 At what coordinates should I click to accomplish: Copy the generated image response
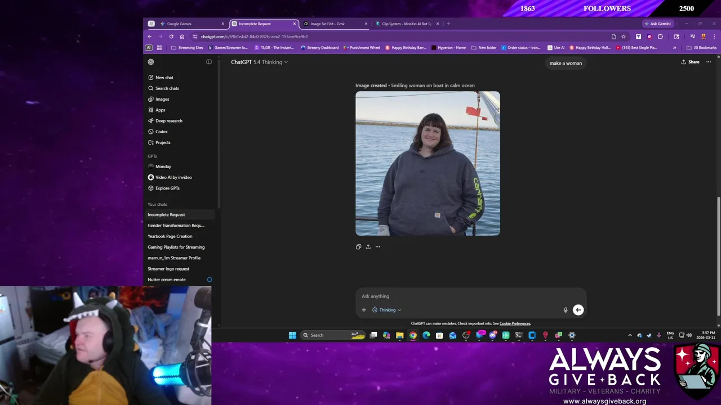click(358, 246)
